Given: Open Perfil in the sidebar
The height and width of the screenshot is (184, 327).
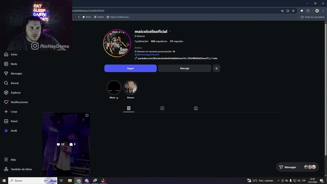Looking at the screenshot, I should tap(11, 131).
